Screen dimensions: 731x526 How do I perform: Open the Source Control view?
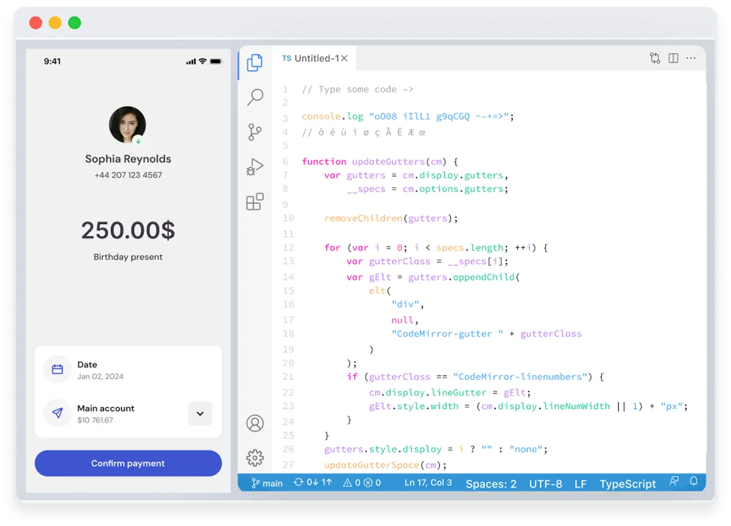click(x=254, y=132)
